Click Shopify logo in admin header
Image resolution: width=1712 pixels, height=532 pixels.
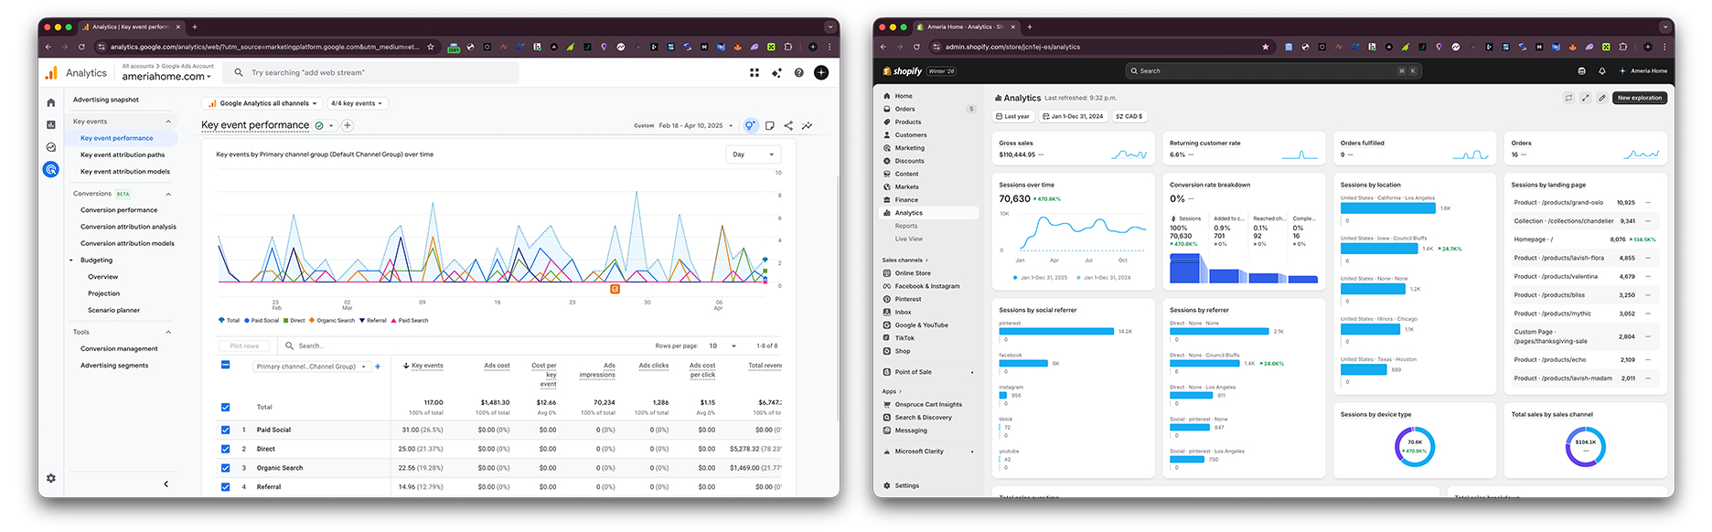[903, 71]
